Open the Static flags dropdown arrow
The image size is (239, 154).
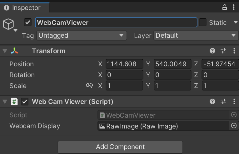pyautogui.click(x=236, y=22)
